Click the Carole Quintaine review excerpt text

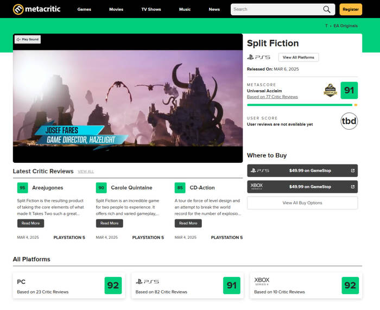pyautogui.click(x=128, y=207)
